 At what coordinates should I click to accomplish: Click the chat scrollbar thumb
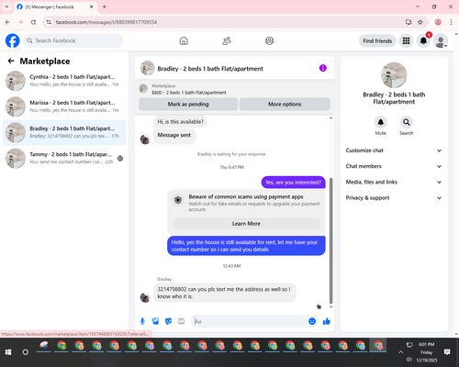point(330,240)
